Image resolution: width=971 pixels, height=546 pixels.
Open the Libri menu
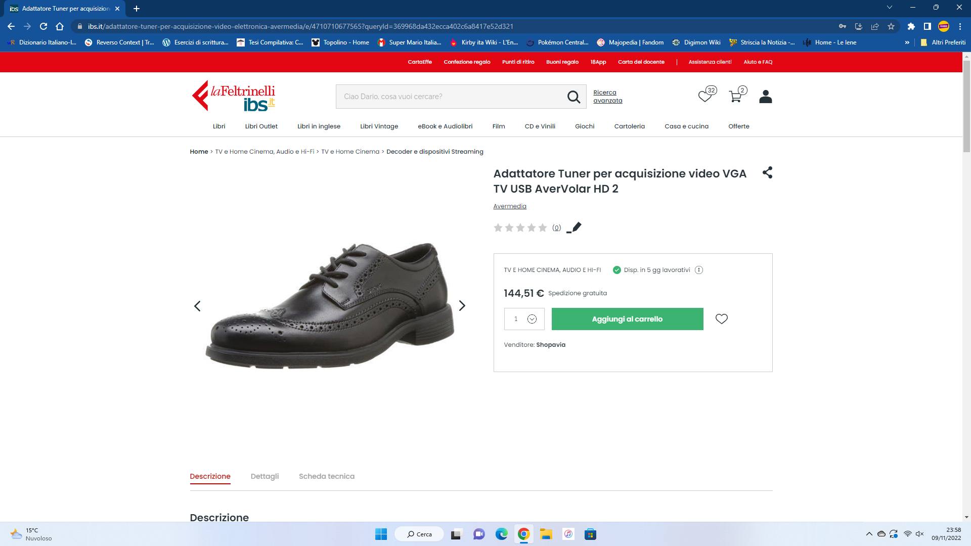219,126
